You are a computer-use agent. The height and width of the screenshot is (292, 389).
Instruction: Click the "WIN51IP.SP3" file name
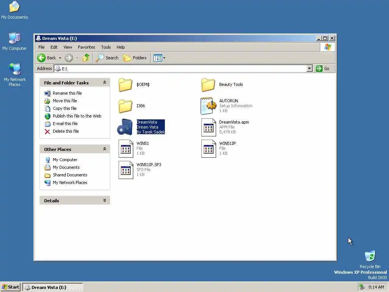(149, 165)
